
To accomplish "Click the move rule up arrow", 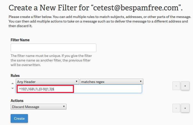I will coord(13,83).
